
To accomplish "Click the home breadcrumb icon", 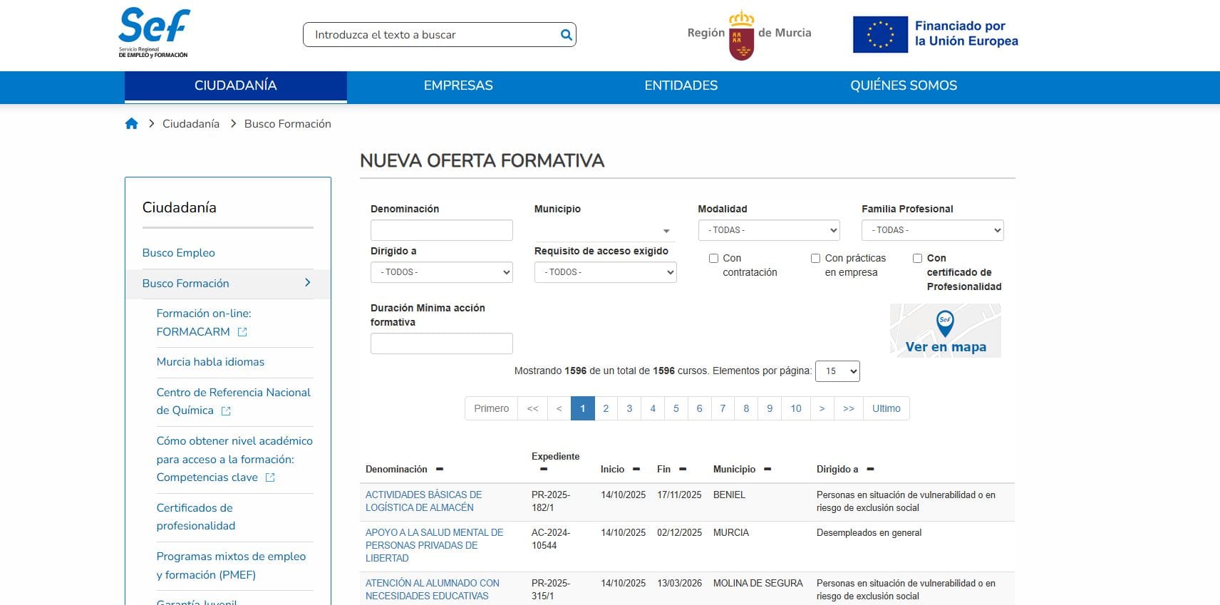I will [131, 124].
